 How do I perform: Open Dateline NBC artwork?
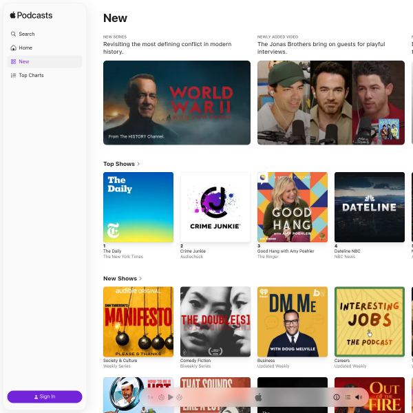[369, 207]
